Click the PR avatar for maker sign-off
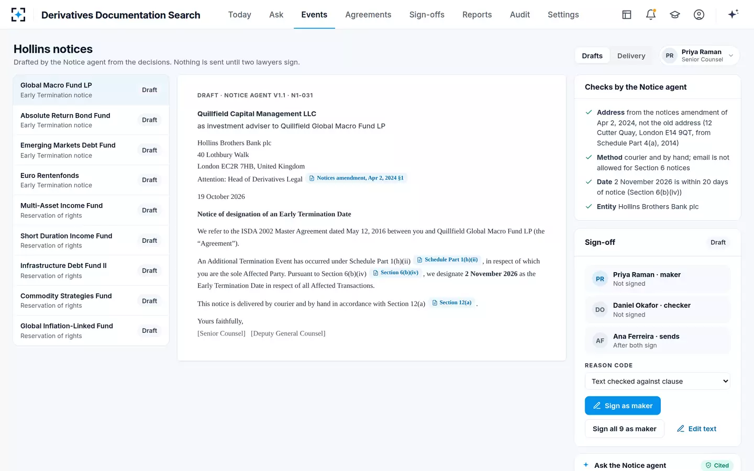The image size is (754, 471). (x=600, y=279)
